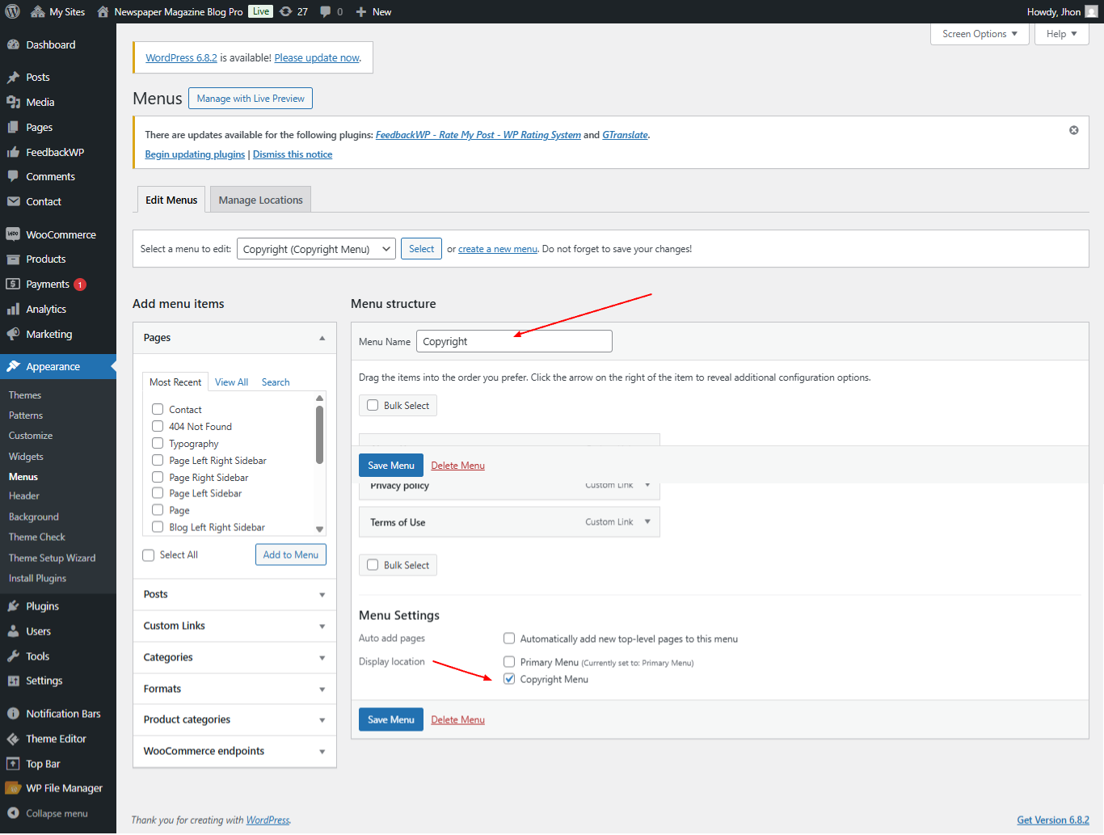Click the Pages list scroll down arrow
Viewport: 1104px width, 835px height.
(x=319, y=529)
